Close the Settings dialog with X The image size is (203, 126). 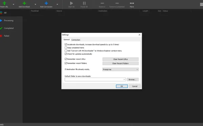point(139,35)
